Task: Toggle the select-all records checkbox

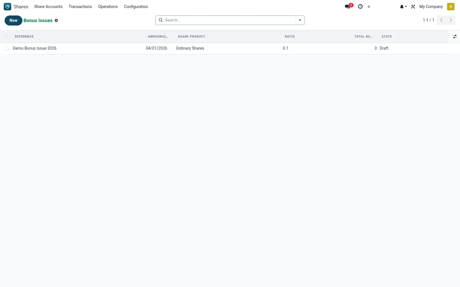Action: click(6, 36)
